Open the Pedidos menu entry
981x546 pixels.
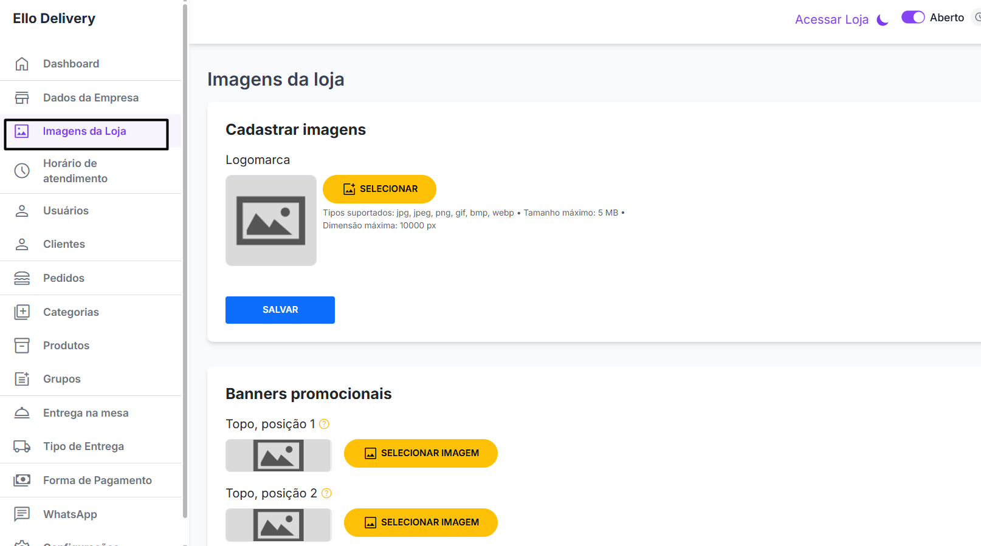pos(91,278)
